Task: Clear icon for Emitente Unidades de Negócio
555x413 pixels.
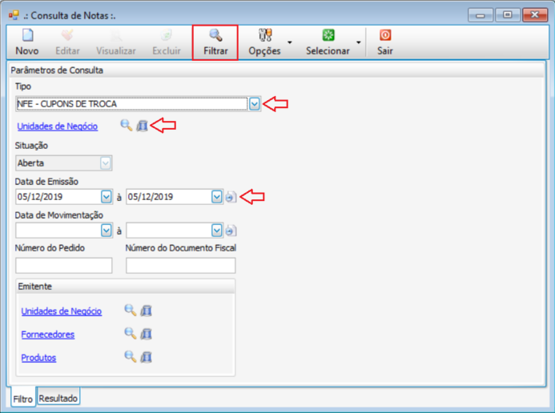Action: click(147, 311)
